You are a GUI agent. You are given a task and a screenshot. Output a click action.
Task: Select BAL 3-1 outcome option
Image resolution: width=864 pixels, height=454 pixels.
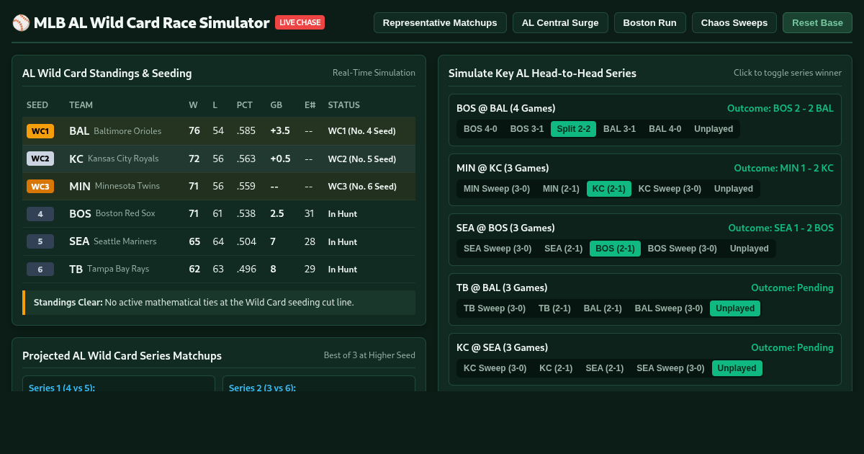pos(619,129)
